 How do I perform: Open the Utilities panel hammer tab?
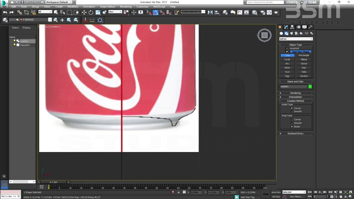311,27
